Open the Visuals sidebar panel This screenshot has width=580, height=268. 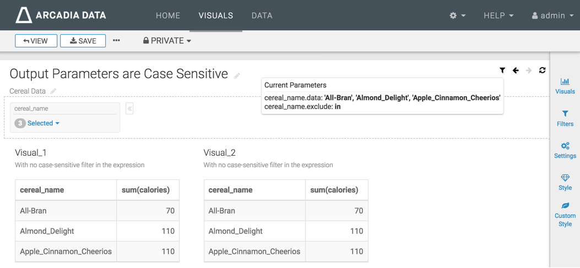click(565, 86)
